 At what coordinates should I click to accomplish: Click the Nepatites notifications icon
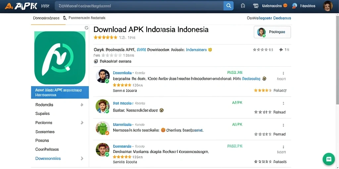coord(294,6)
